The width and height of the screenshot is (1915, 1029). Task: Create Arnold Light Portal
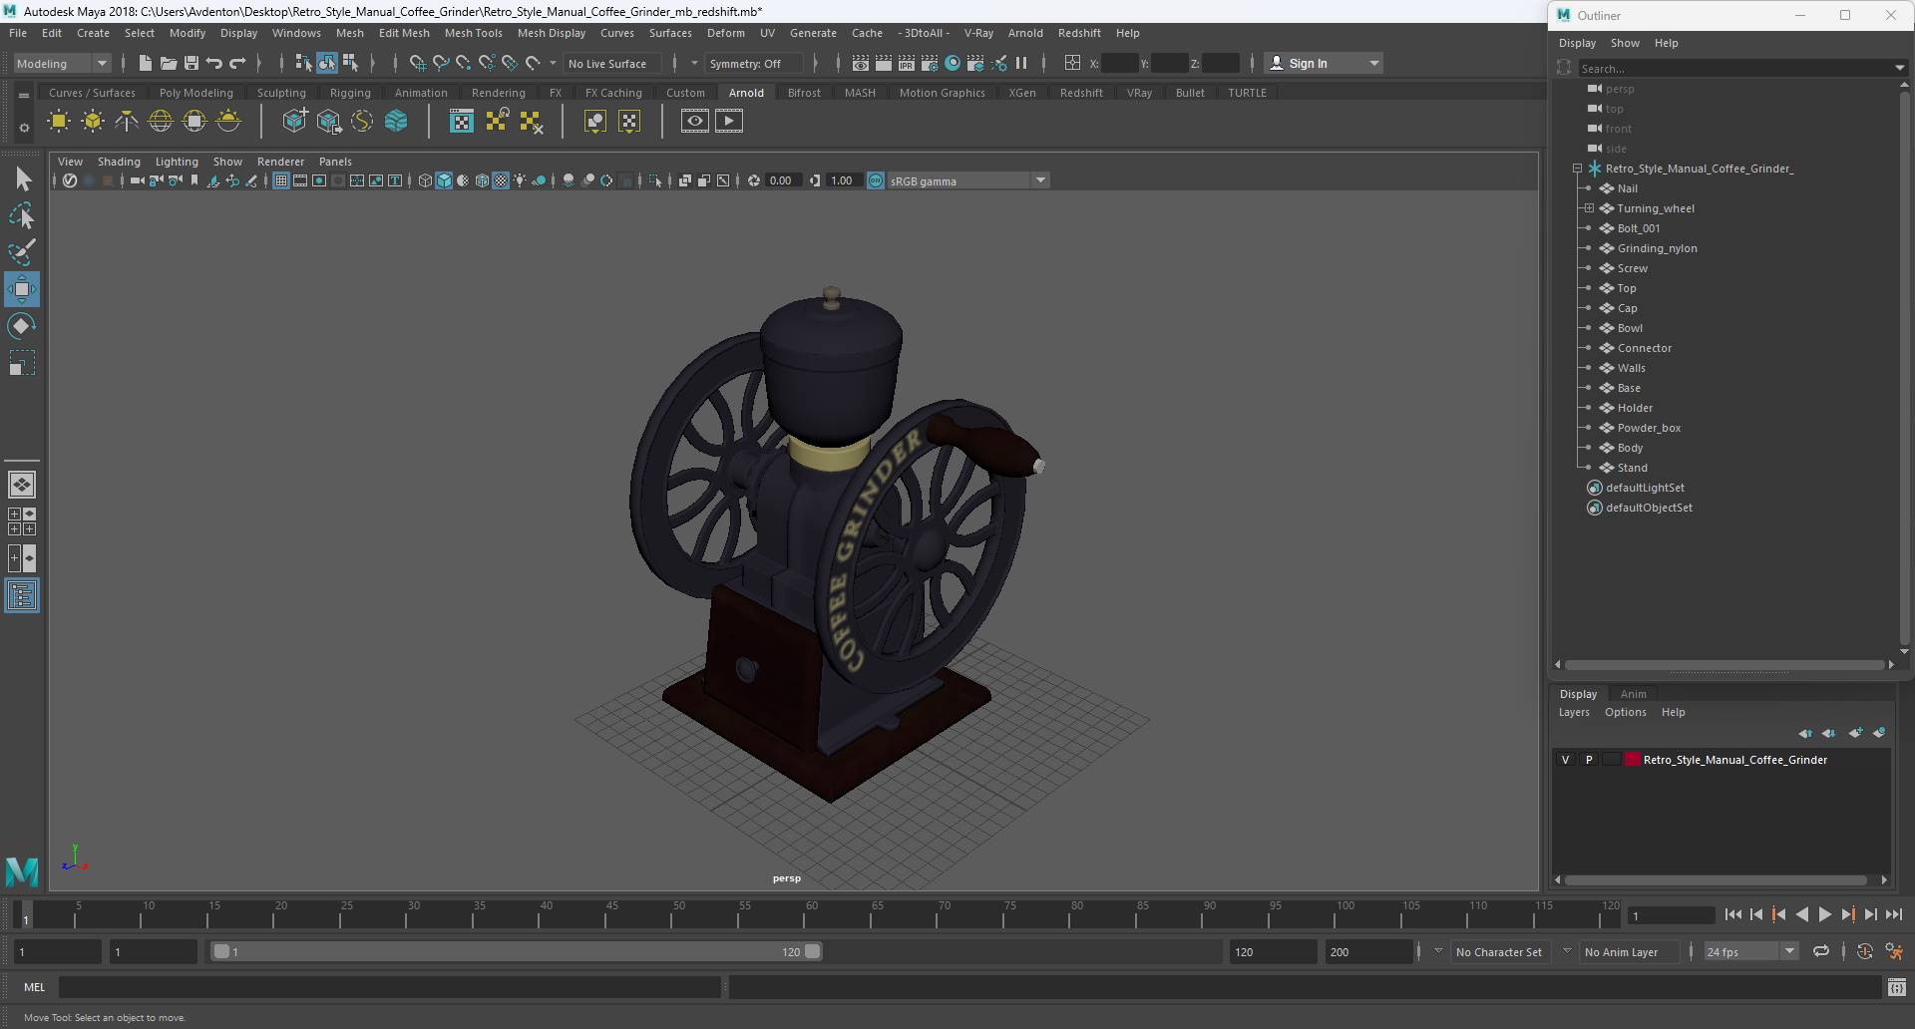[194, 122]
